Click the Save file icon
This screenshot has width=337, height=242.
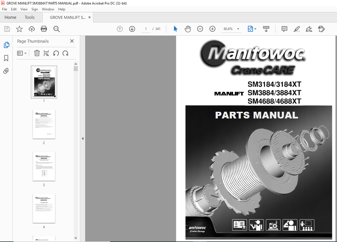(x=7, y=29)
